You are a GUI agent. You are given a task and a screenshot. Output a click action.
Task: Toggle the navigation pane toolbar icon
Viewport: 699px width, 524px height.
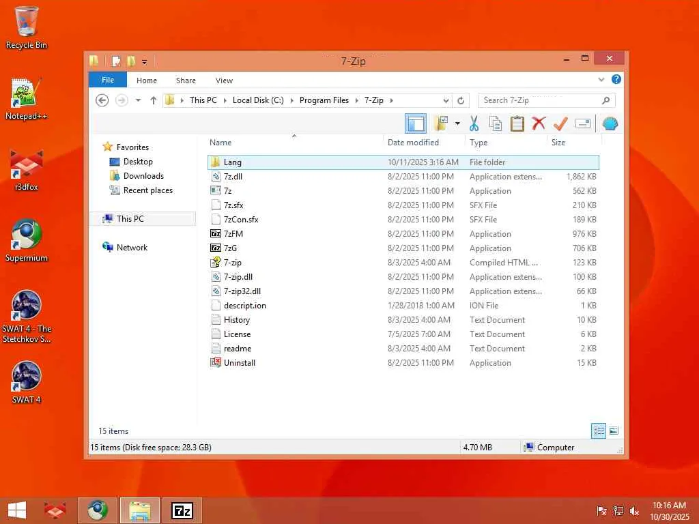point(416,123)
